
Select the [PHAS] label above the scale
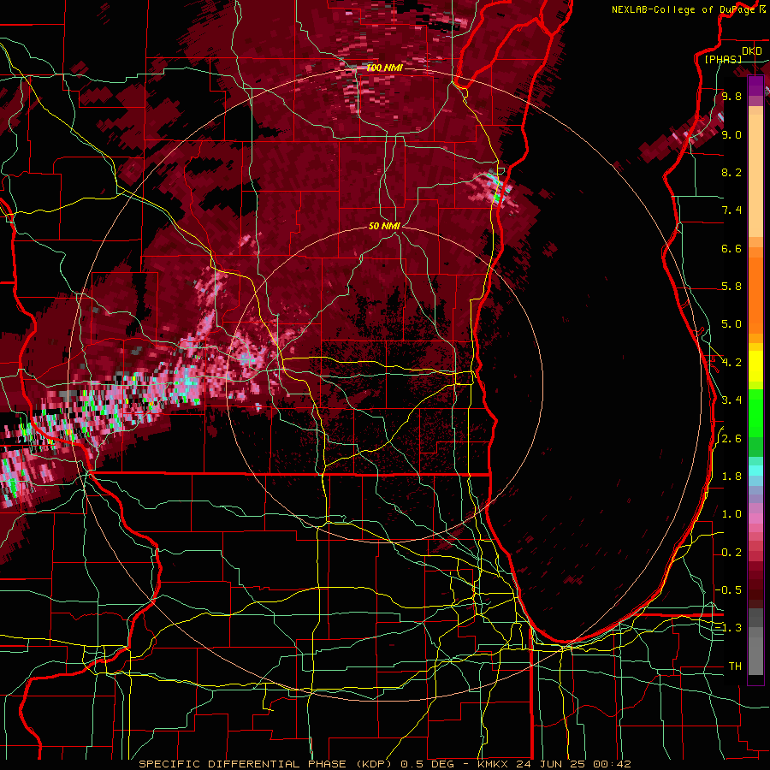(x=723, y=59)
